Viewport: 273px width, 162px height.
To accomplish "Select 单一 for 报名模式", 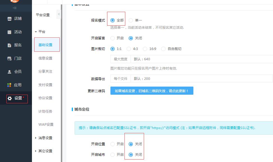I will pos(131,20).
